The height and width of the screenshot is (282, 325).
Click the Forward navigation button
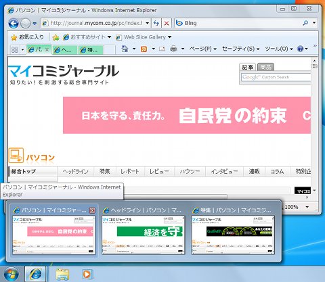point(25,23)
